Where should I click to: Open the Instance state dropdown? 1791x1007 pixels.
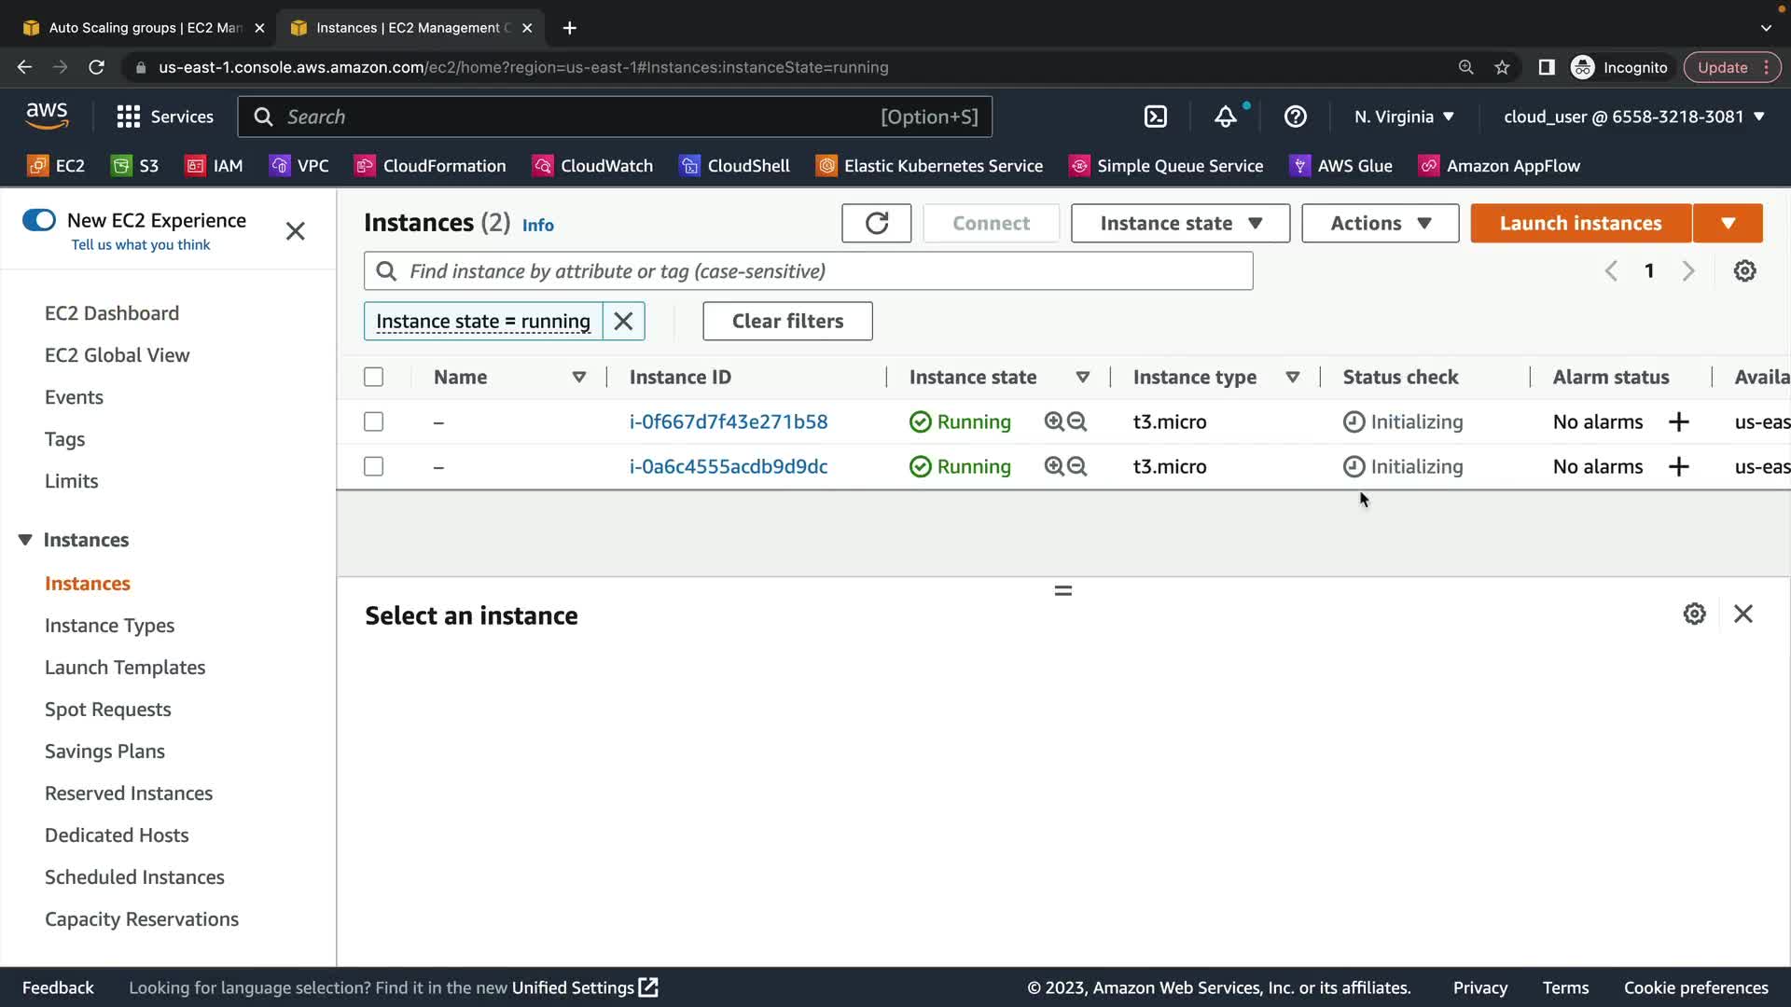click(x=1180, y=224)
